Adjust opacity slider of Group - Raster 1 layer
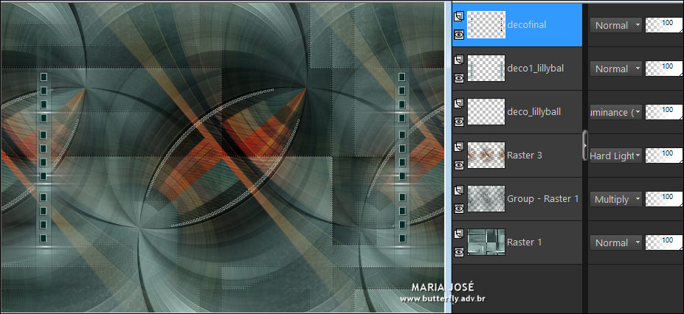Viewport: 684px width, 314px height. tap(664, 200)
